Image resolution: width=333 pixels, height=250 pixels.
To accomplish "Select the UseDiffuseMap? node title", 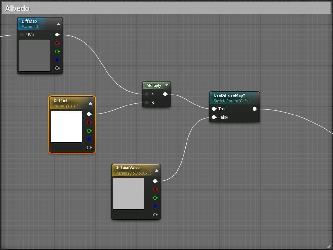I will [x=229, y=95].
